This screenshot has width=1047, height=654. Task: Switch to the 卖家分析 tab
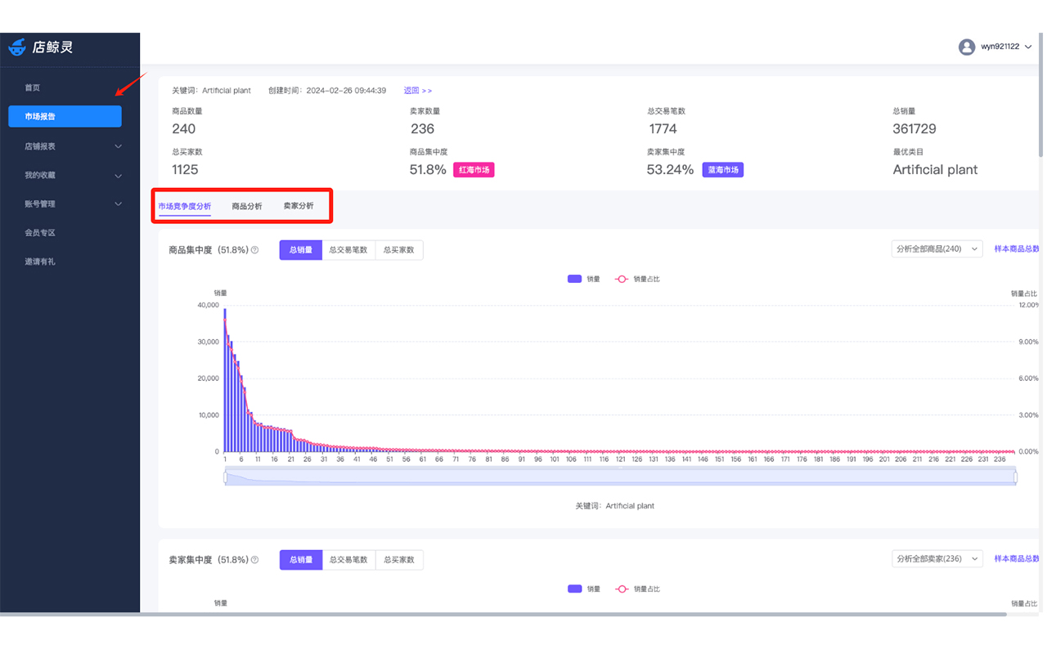point(299,206)
